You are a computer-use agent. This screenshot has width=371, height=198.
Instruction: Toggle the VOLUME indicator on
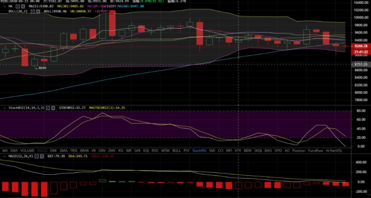pos(27,151)
